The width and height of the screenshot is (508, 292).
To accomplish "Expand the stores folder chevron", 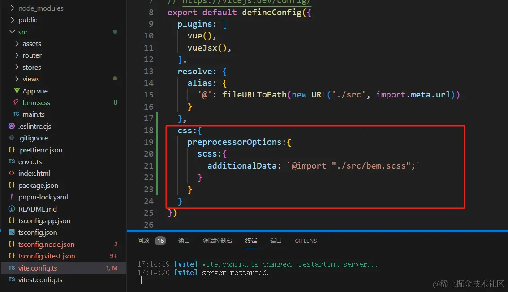I will point(17,67).
